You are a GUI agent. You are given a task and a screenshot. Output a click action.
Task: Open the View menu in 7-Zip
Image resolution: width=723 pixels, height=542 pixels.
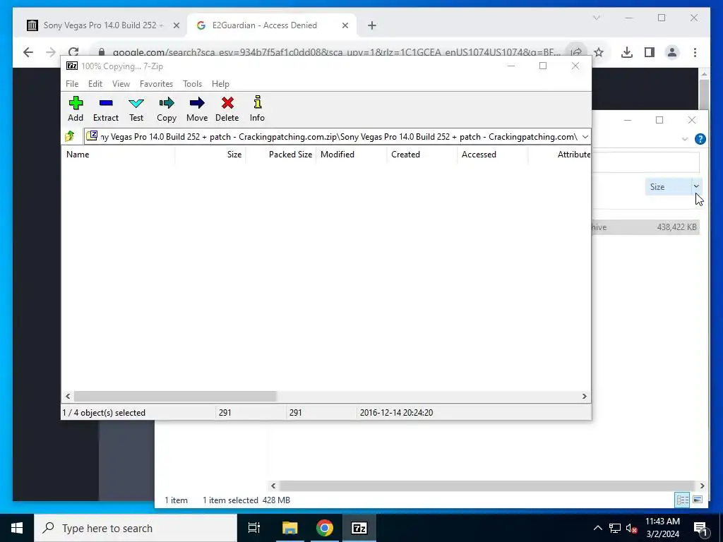tap(121, 84)
